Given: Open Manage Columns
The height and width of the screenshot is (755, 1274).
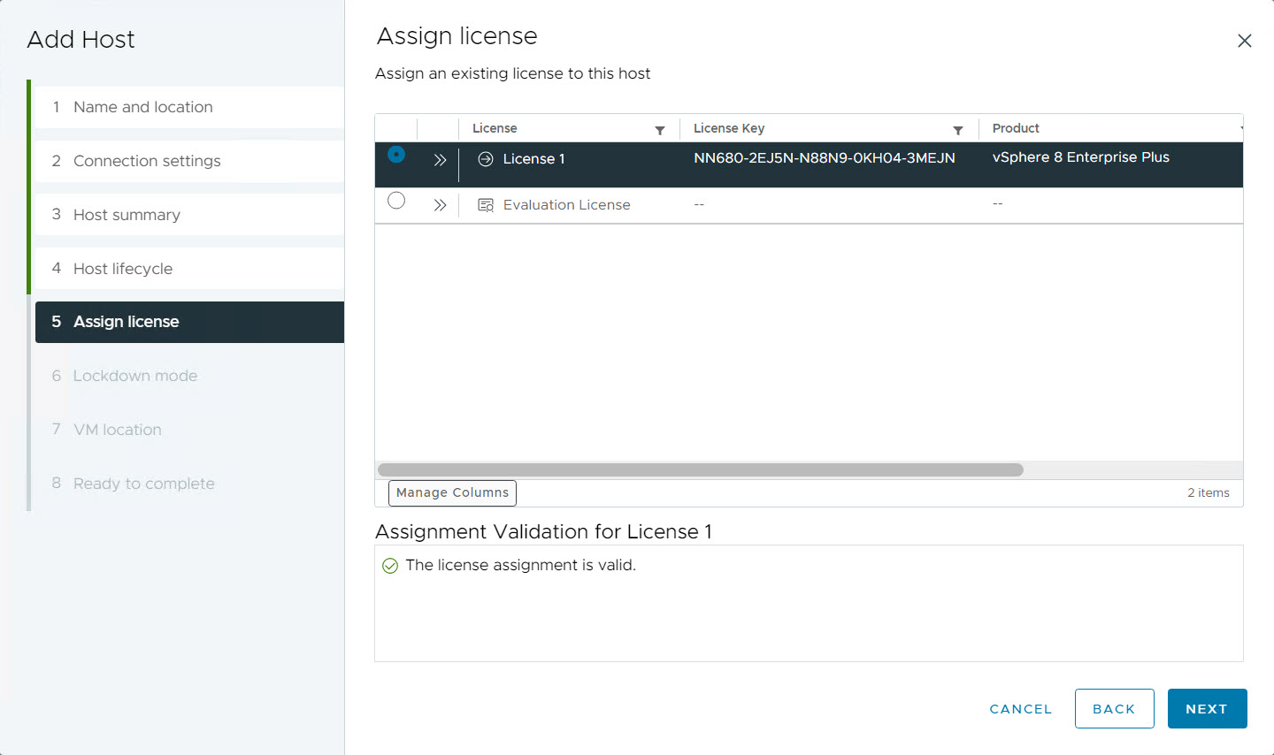Looking at the screenshot, I should pos(452,492).
